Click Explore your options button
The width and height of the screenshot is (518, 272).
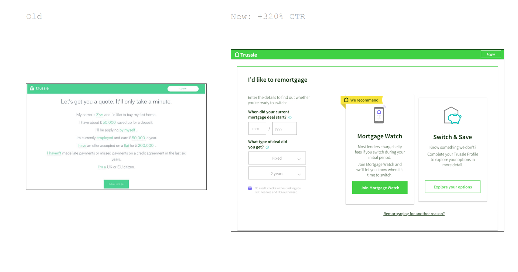pyautogui.click(x=452, y=187)
